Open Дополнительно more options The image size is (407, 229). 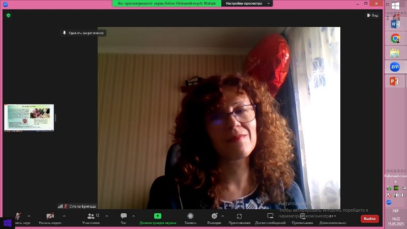pyautogui.click(x=333, y=218)
